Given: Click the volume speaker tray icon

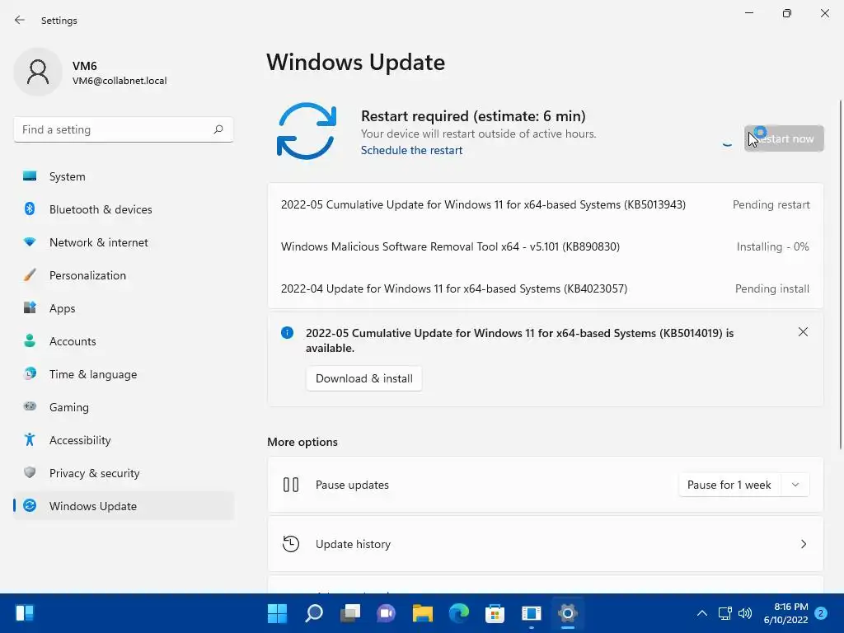Looking at the screenshot, I should click(x=745, y=612).
